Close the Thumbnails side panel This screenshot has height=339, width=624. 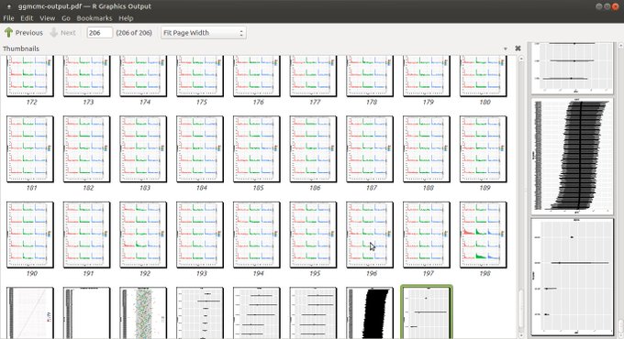point(518,49)
